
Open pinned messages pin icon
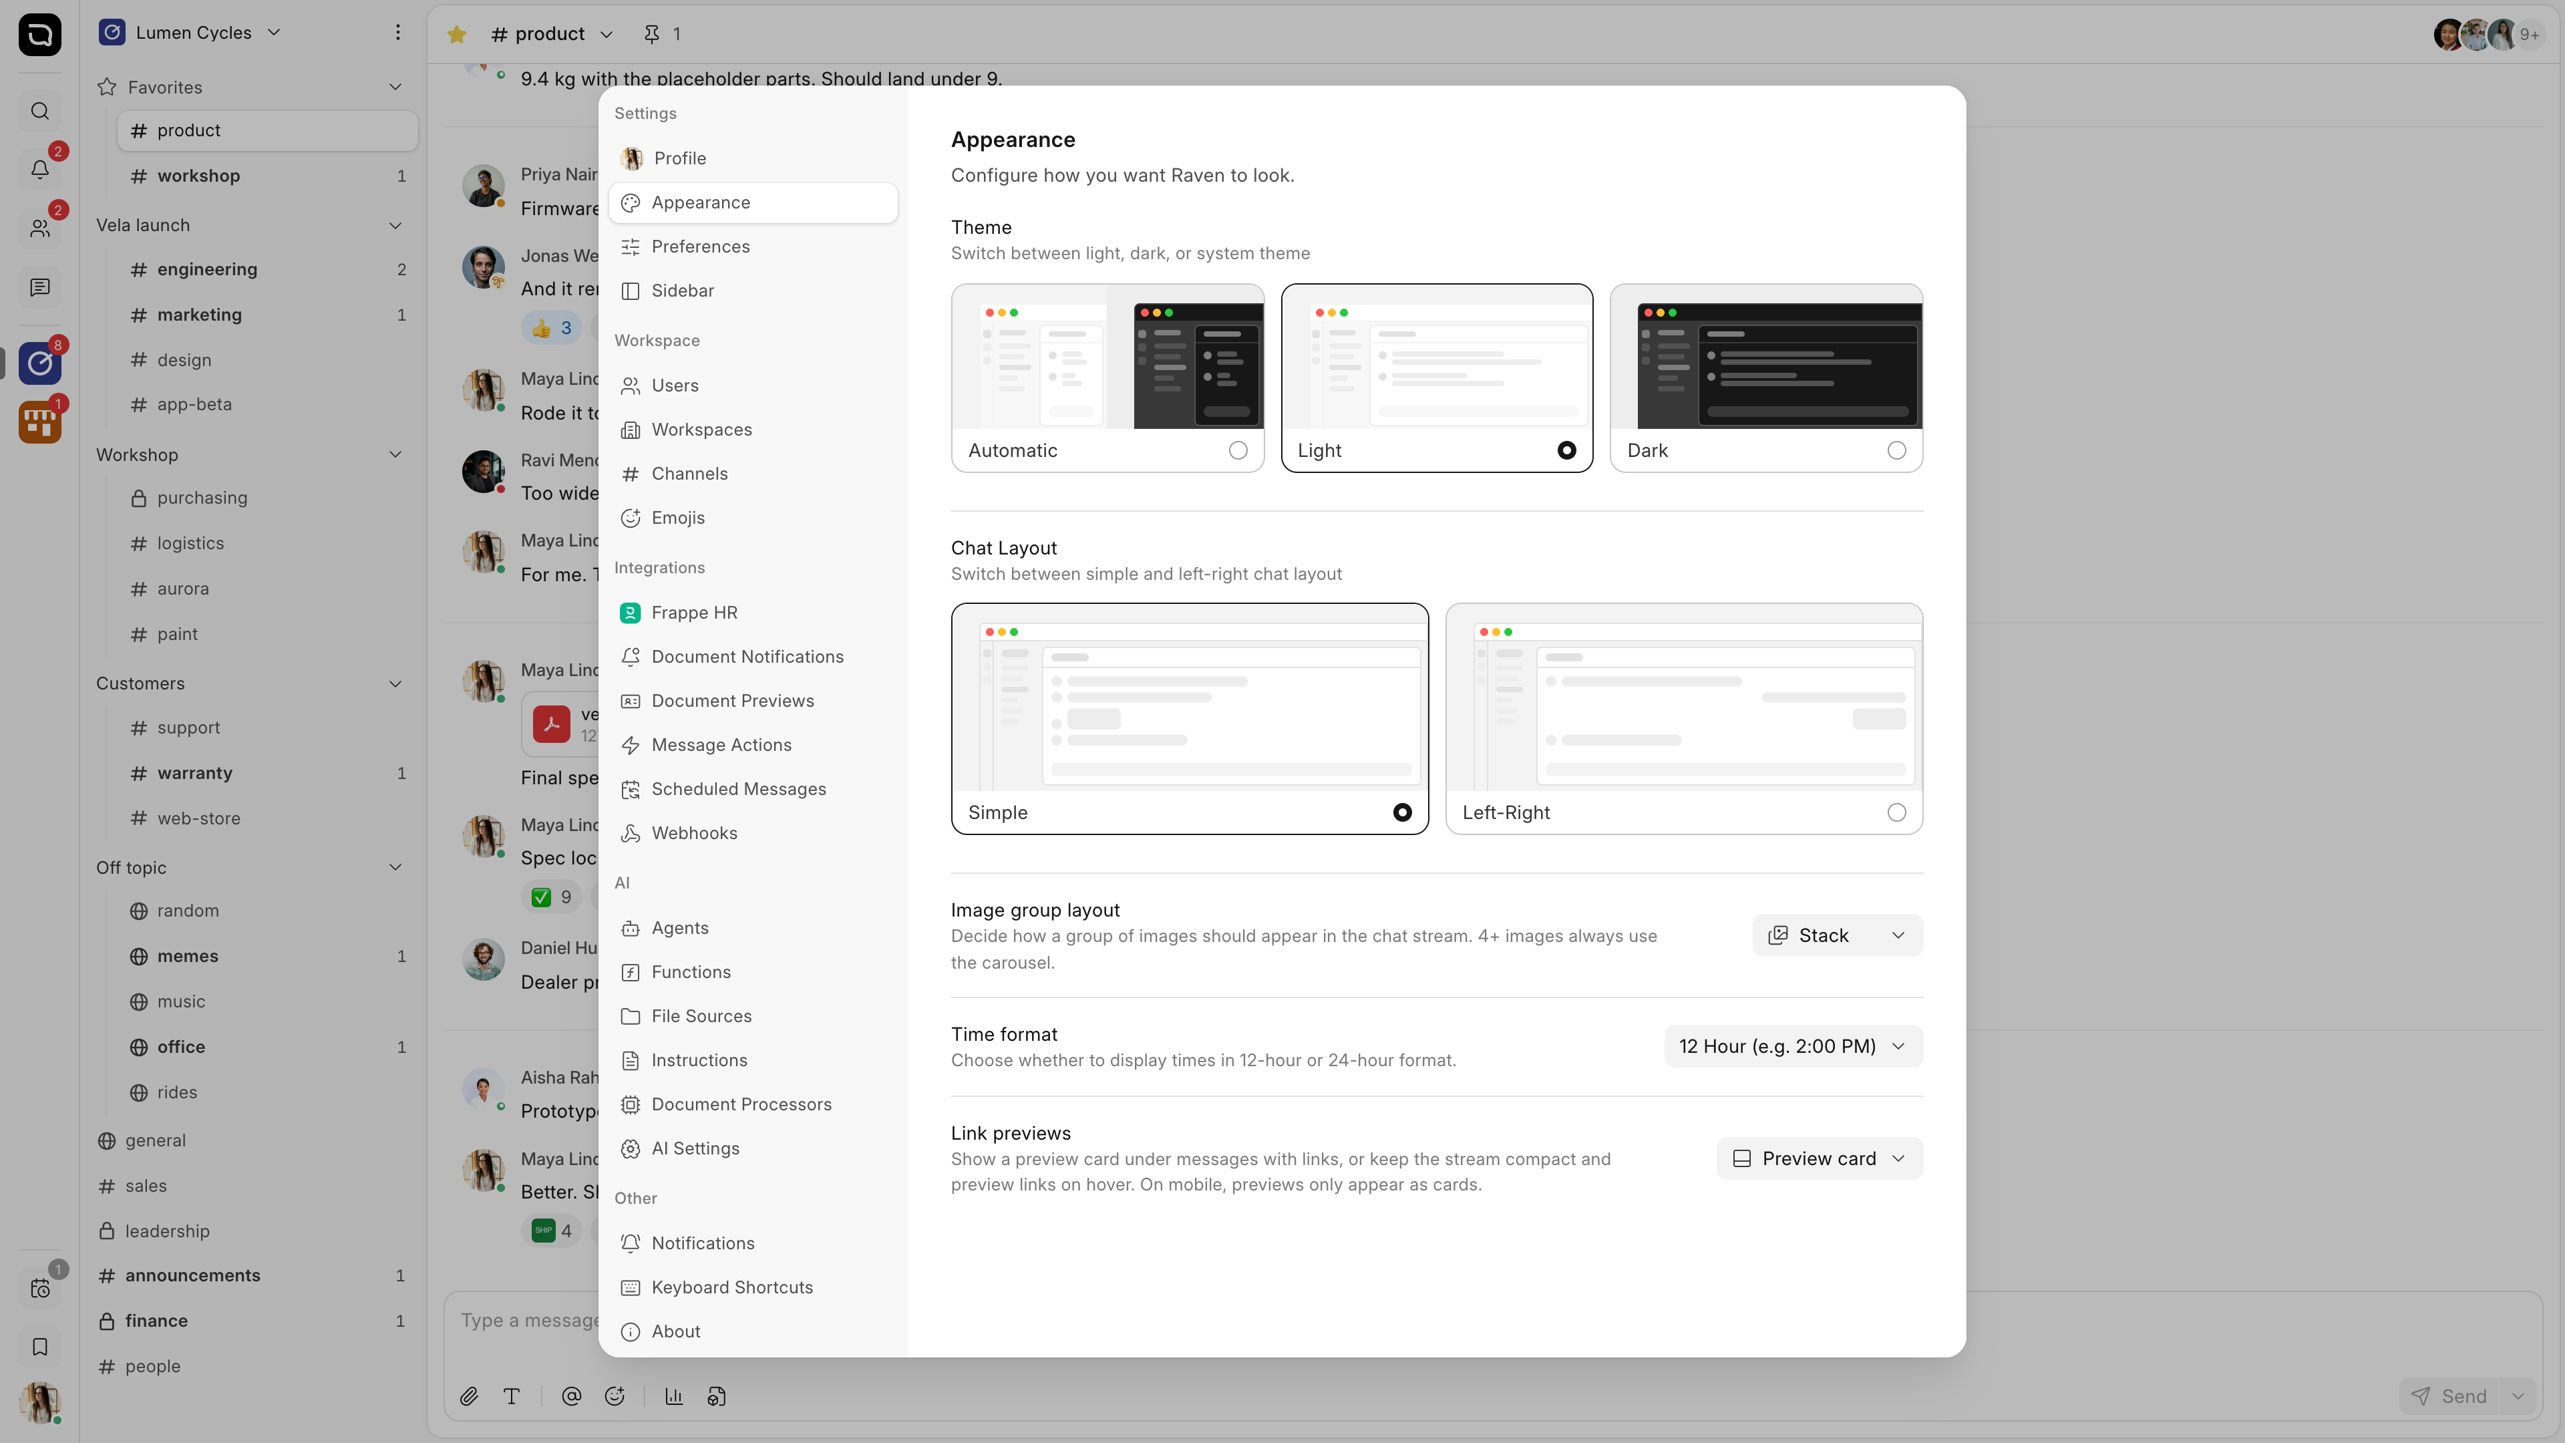(652, 34)
